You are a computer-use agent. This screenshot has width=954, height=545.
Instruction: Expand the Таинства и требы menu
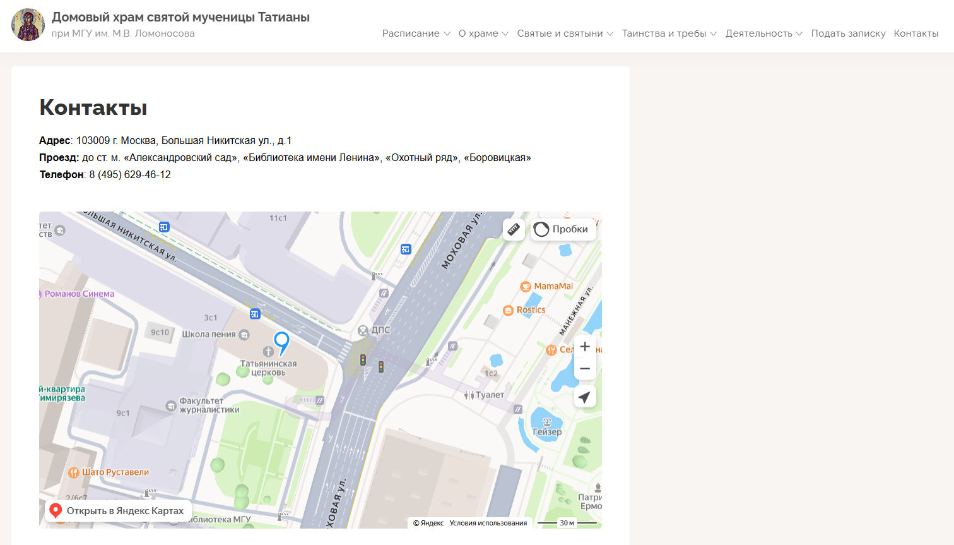point(669,33)
